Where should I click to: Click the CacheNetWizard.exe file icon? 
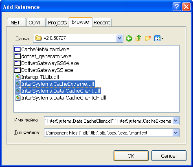point(18,50)
